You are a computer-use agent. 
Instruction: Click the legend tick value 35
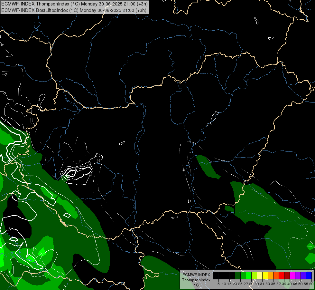pos(273,284)
